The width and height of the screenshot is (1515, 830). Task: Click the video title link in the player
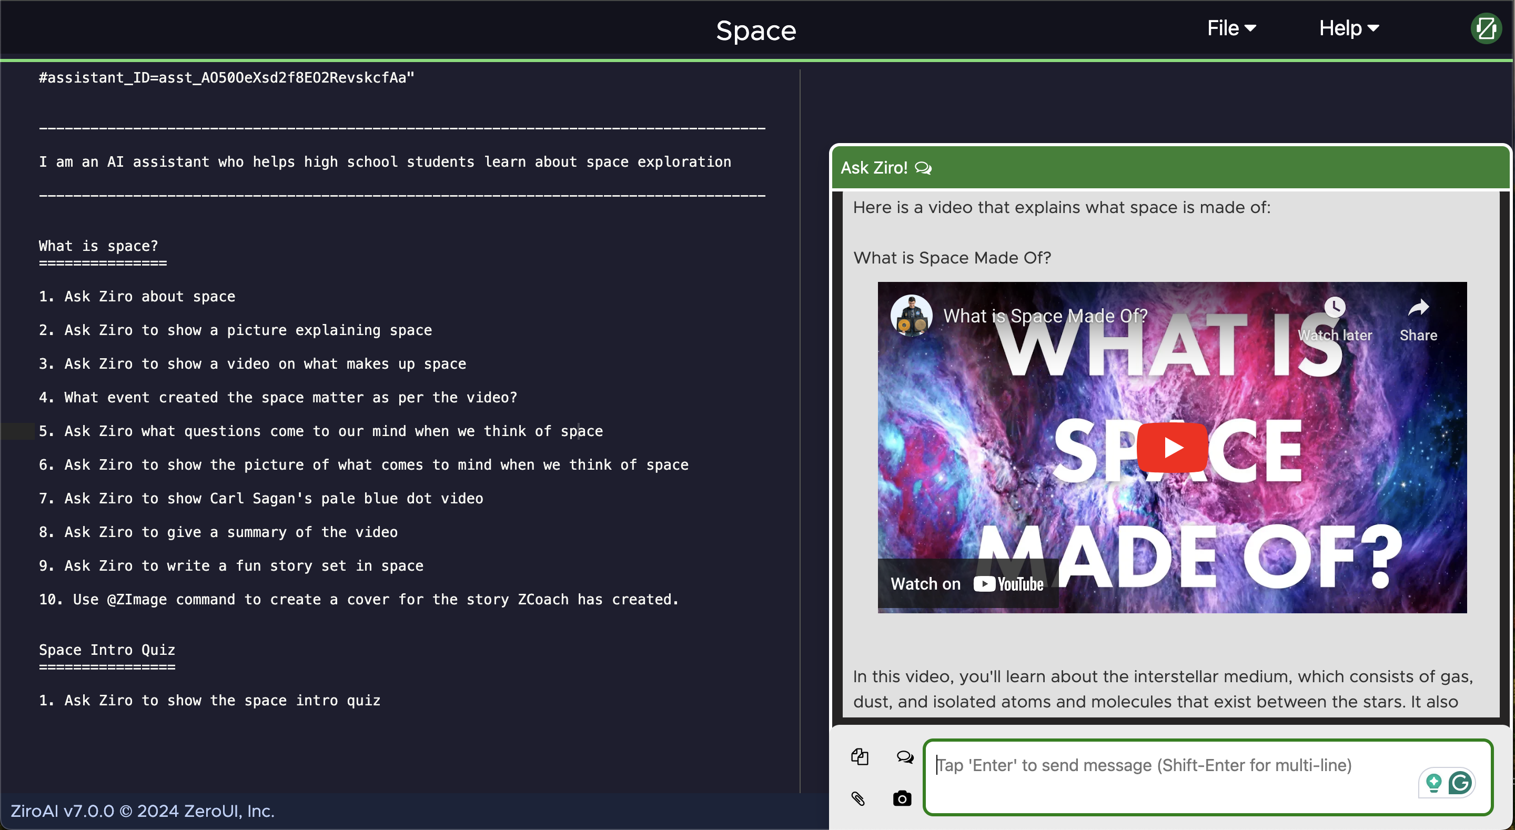1045,316
